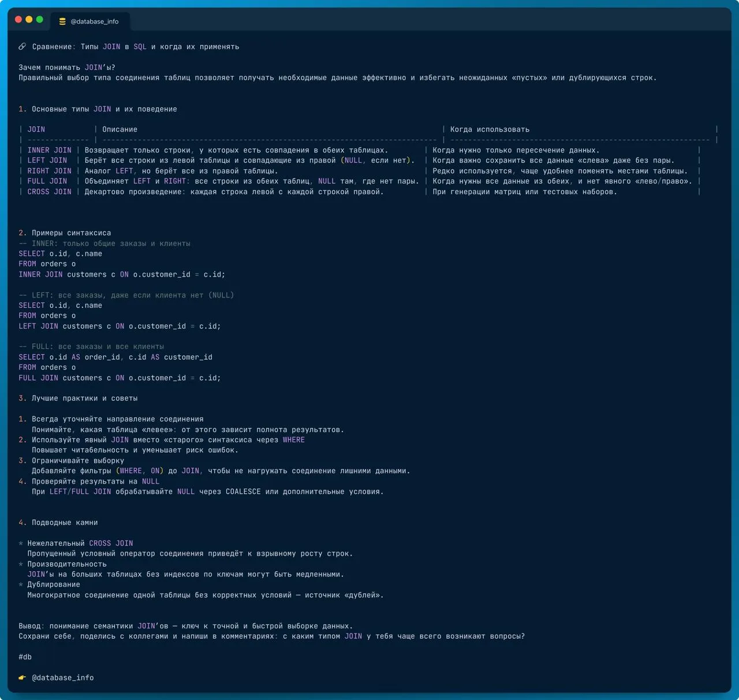Viewport: 739px width, 700px height.
Task: Click the 'Описание' table column header
Action: [x=120, y=129]
